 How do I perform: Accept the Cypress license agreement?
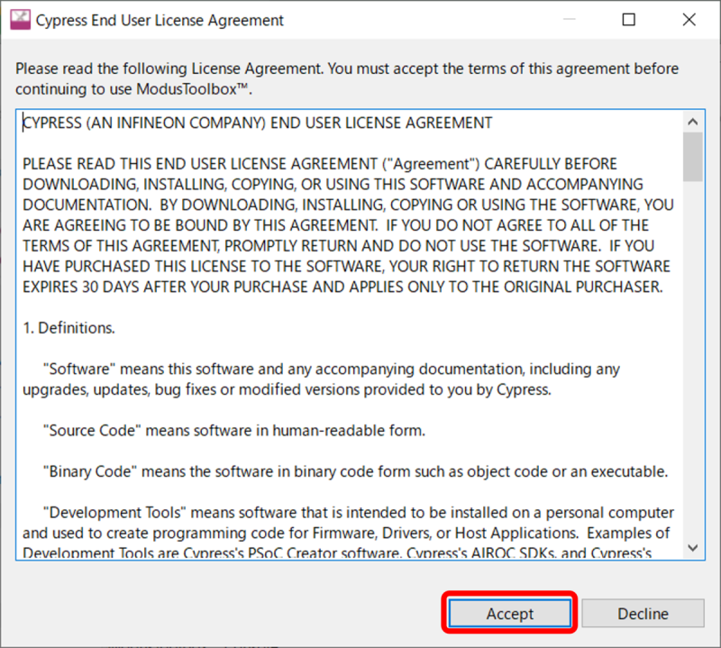(x=509, y=613)
